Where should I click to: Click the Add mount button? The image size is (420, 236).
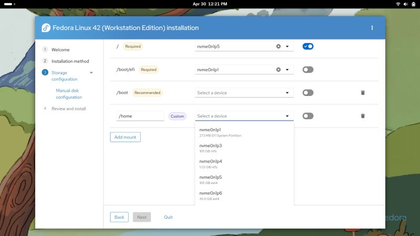tap(125, 137)
